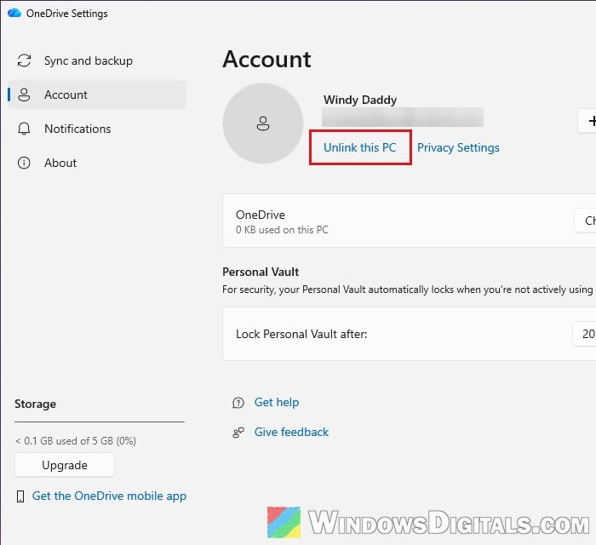Open Get the OneDrive mobile app link
The height and width of the screenshot is (545, 596).
109,496
